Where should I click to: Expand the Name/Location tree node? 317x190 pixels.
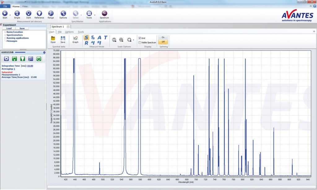(x=5, y=32)
